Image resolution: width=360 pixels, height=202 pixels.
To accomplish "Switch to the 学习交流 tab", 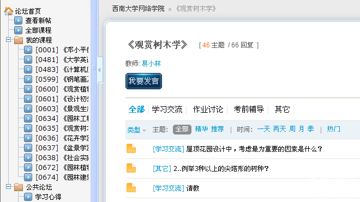I will pos(167,109).
